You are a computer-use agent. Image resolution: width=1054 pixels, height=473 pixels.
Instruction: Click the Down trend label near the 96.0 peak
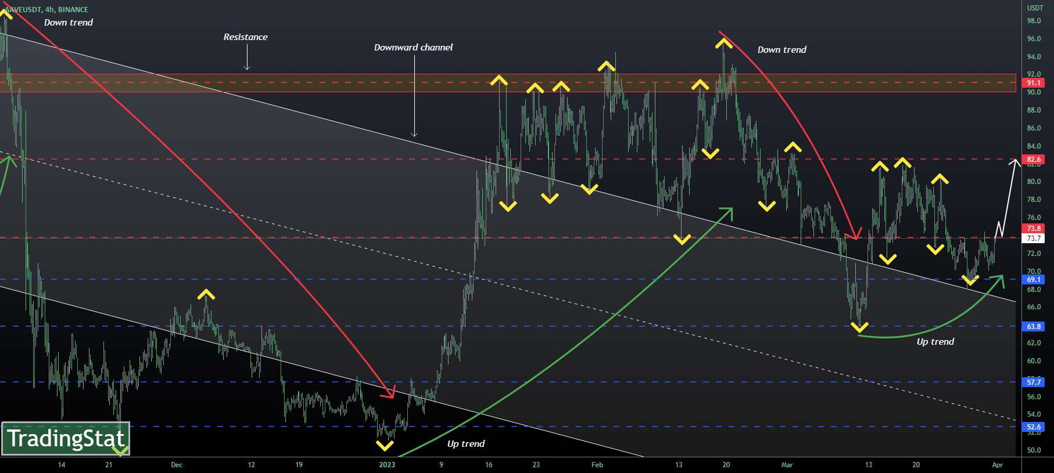tap(782, 50)
